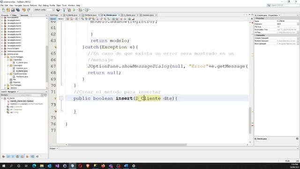Click the find selection magnifier icon
300x169 pixels.
click(82, 19)
